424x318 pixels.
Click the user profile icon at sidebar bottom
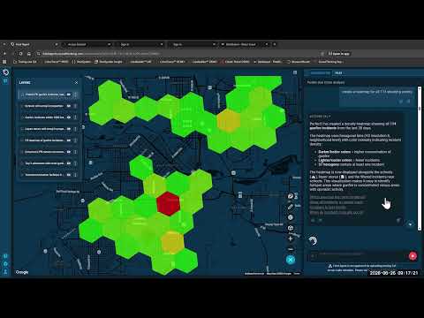[x=5, y=271]
